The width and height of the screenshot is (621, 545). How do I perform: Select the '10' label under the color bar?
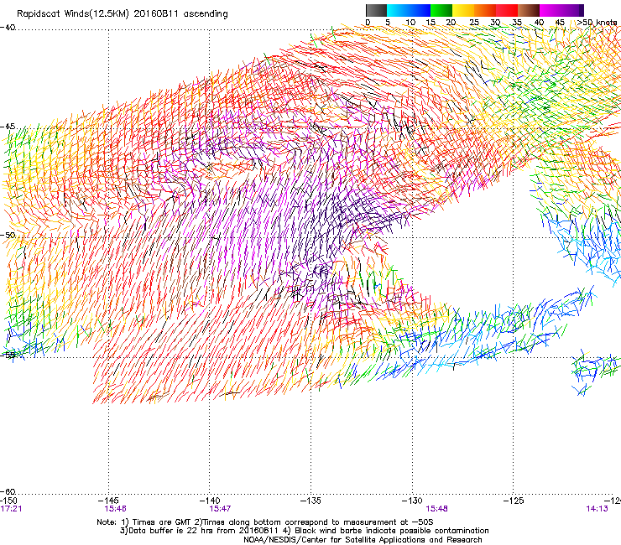(410, 23)
